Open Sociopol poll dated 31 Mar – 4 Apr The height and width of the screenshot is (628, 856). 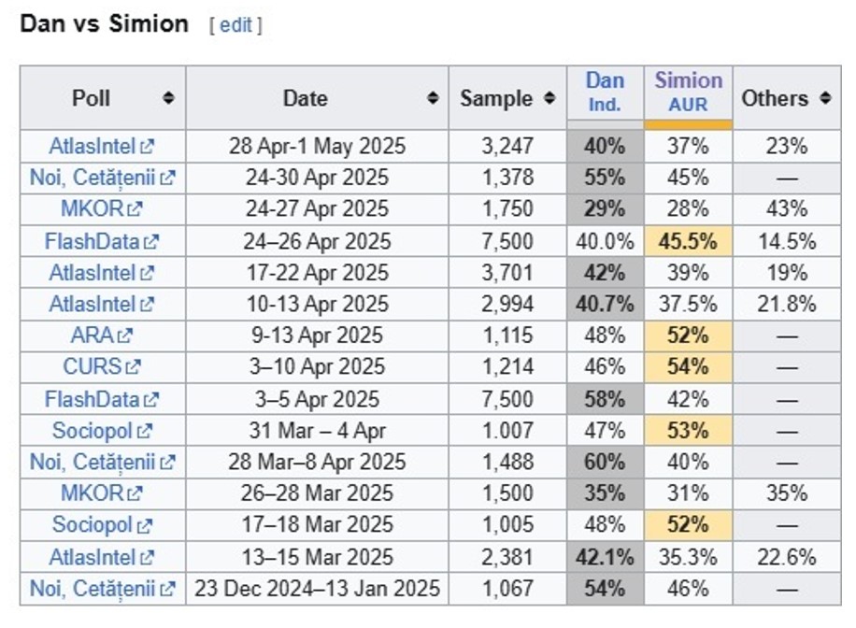93,431
